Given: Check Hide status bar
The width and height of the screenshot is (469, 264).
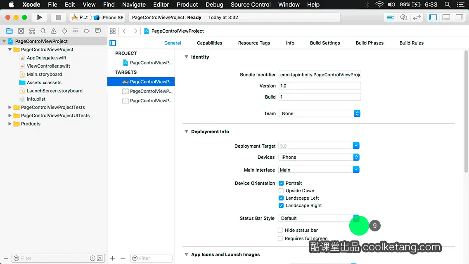Looking at the screenshot, I should pos(280,230).
